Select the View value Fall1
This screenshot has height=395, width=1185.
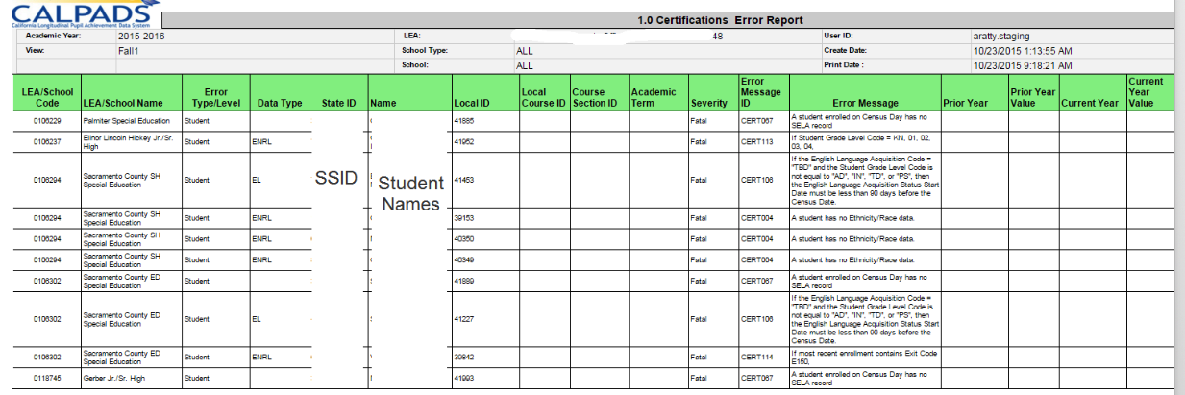click(130, 50)
